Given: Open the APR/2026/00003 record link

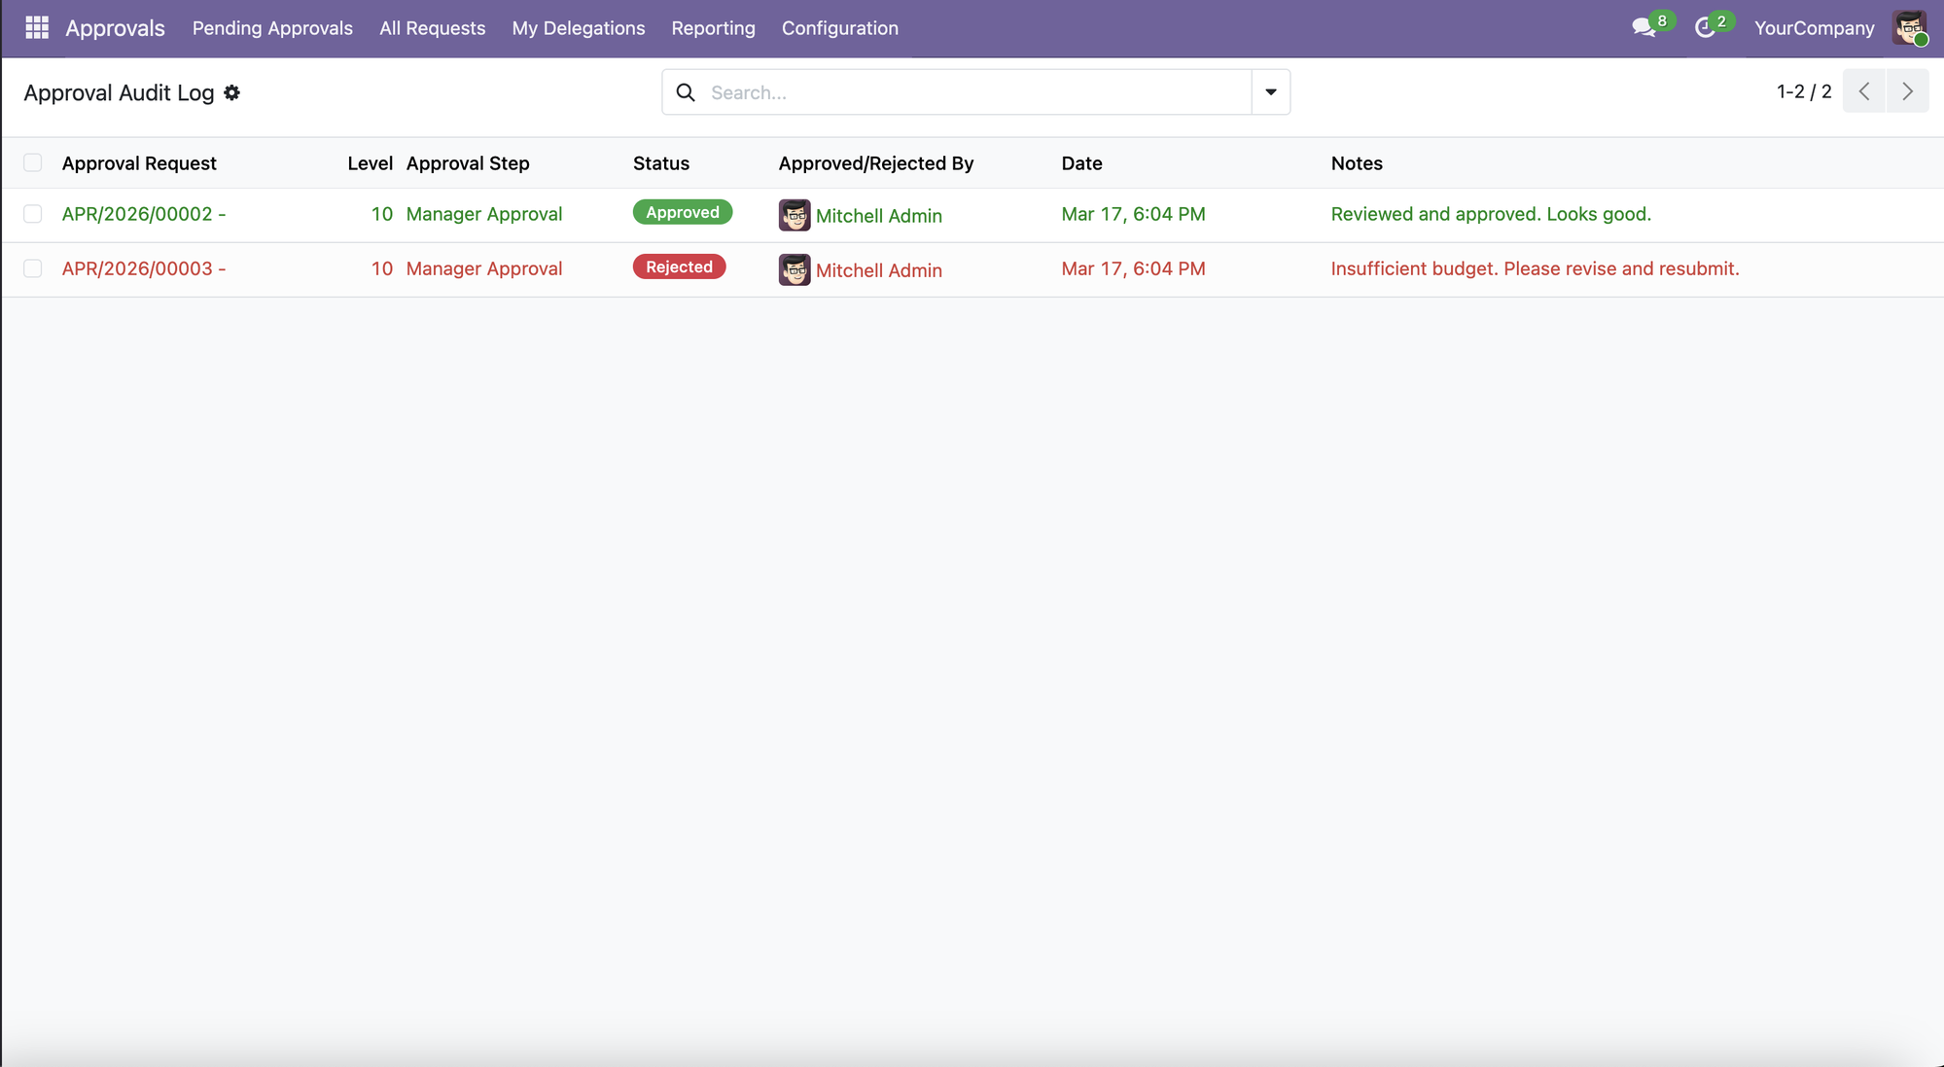Looking at the screenshot, I should tap(138, 268).
